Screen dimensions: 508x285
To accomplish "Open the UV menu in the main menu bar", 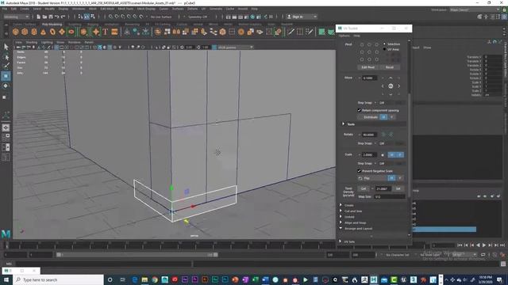I will [x=203, y=9].
